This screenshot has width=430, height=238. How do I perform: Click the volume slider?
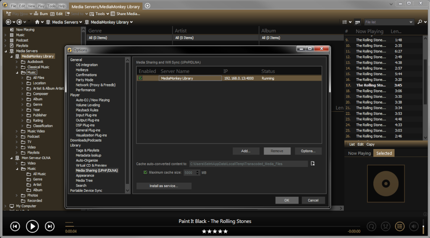tap(424, 227)
